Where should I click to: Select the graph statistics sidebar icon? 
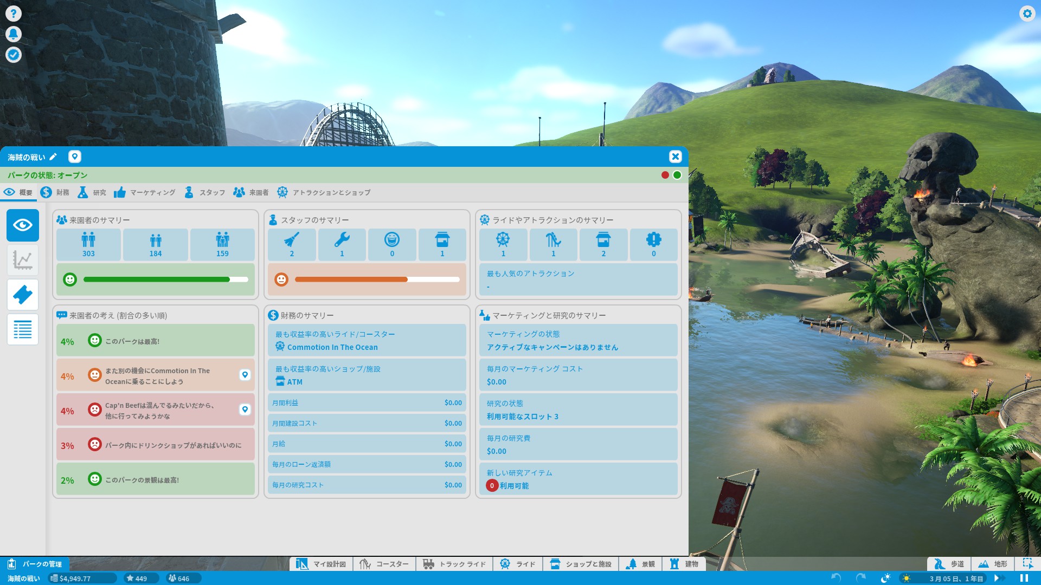(x=23, y=260)
